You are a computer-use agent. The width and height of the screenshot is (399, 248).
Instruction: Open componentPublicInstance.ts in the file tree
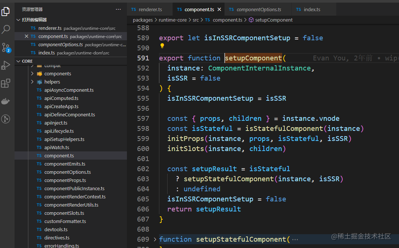[x=71, y=188]
